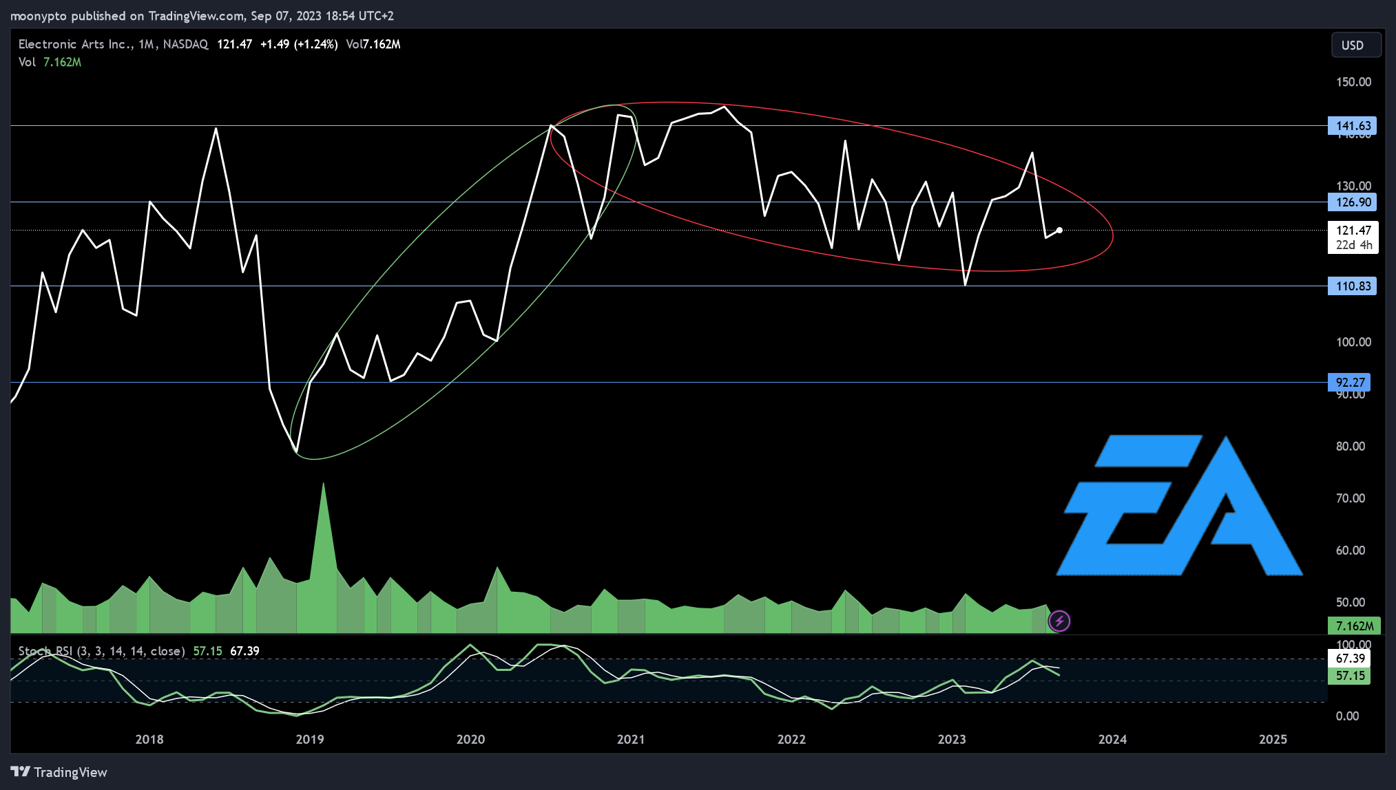Click the Stoch RSI indicator legend
The width and height of the screenshot is (1396, 790).
pyautogui.click(x=101, y=651)
